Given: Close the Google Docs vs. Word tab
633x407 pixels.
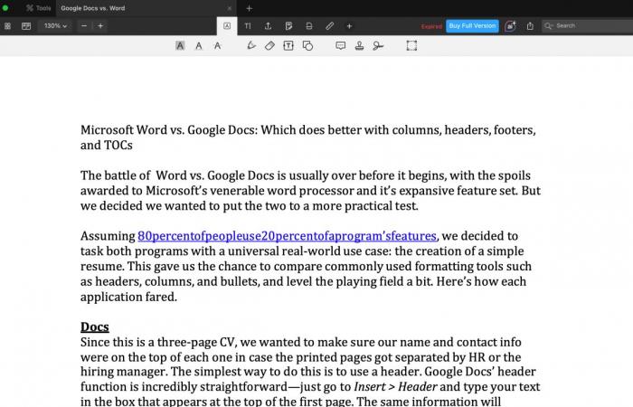Looking at the screenshot, I should [x=230, y=8].
